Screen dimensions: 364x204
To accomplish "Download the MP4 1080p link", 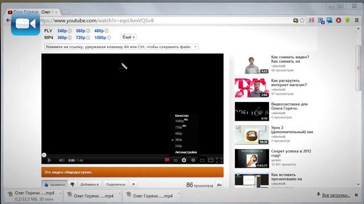I will point(100,37).
